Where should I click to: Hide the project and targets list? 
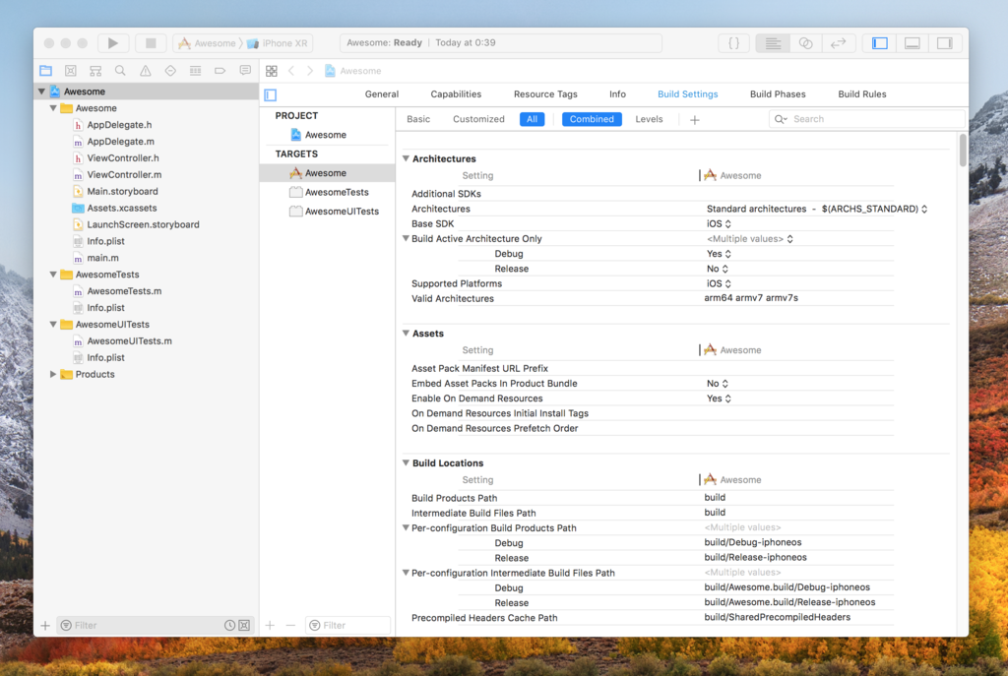coord(271,95)
